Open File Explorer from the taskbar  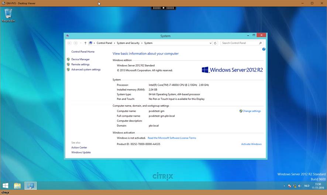[17, 186]
